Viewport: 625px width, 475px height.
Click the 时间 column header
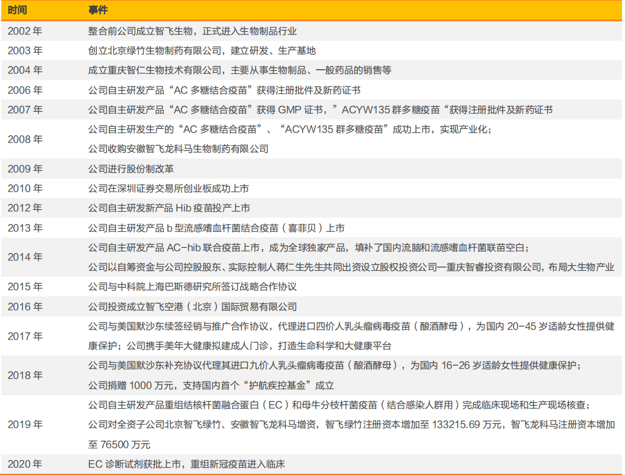click(x=17, y=11)
